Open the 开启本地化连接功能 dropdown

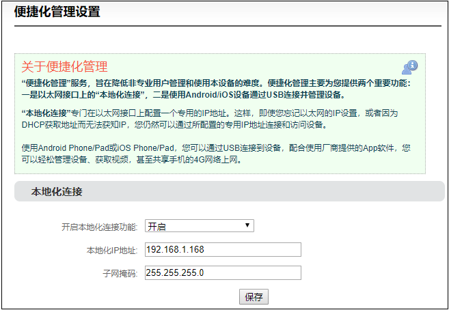(200, 226)
